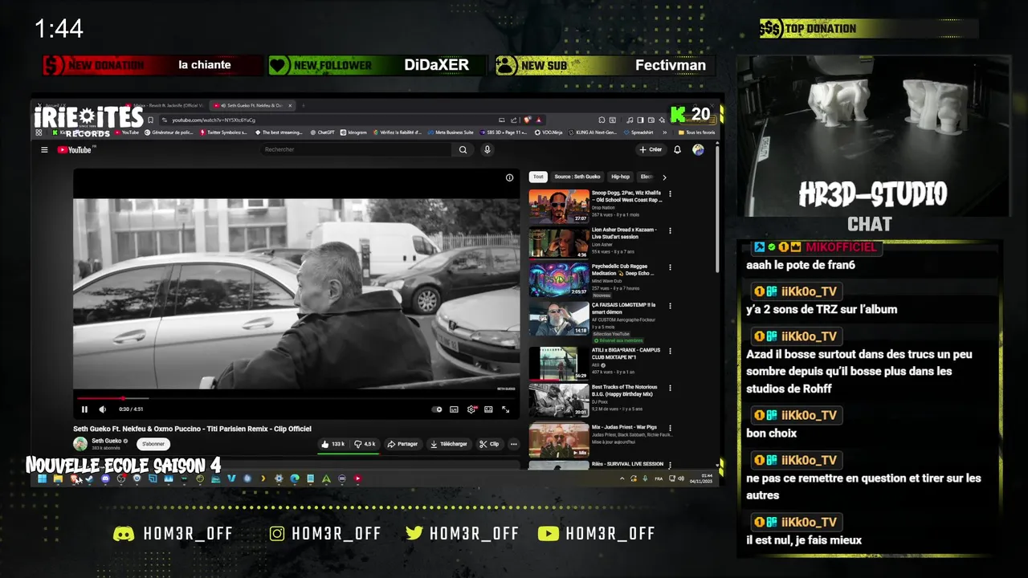This screenshot has width=1028, height=578.
Task: Open video info card icon
Action: click(x=509, y=177)
